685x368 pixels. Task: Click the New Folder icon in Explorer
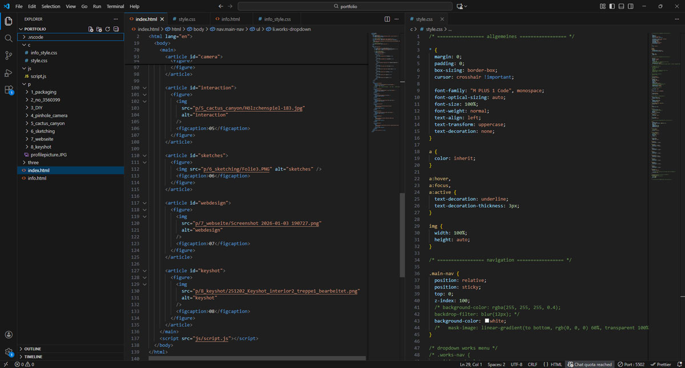point(98,29)
